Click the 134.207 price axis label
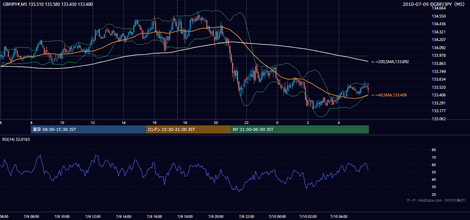Image resolution: width=470 pixels, height=220 pixels. click(438, 40)
